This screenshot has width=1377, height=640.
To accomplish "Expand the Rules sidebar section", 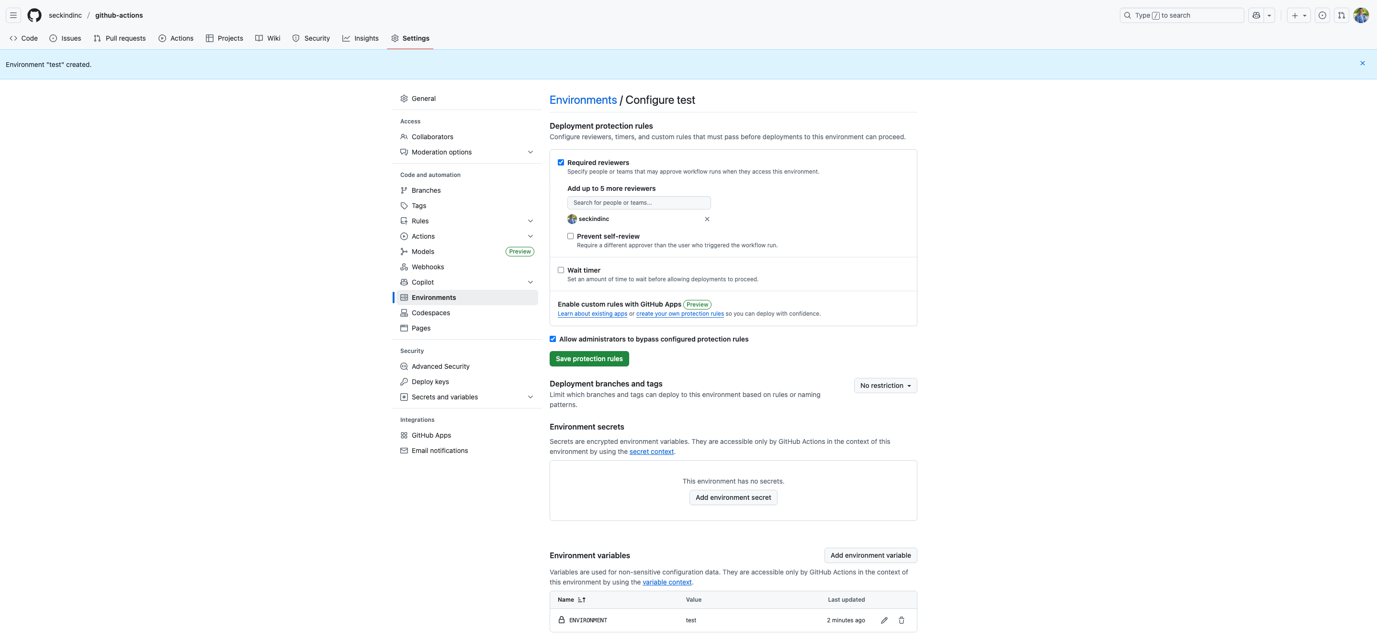I will click(x=530, y=221).
